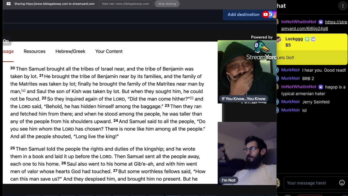
Task: Click Lockggg's gray badge icon
Action: pos(313,39)
